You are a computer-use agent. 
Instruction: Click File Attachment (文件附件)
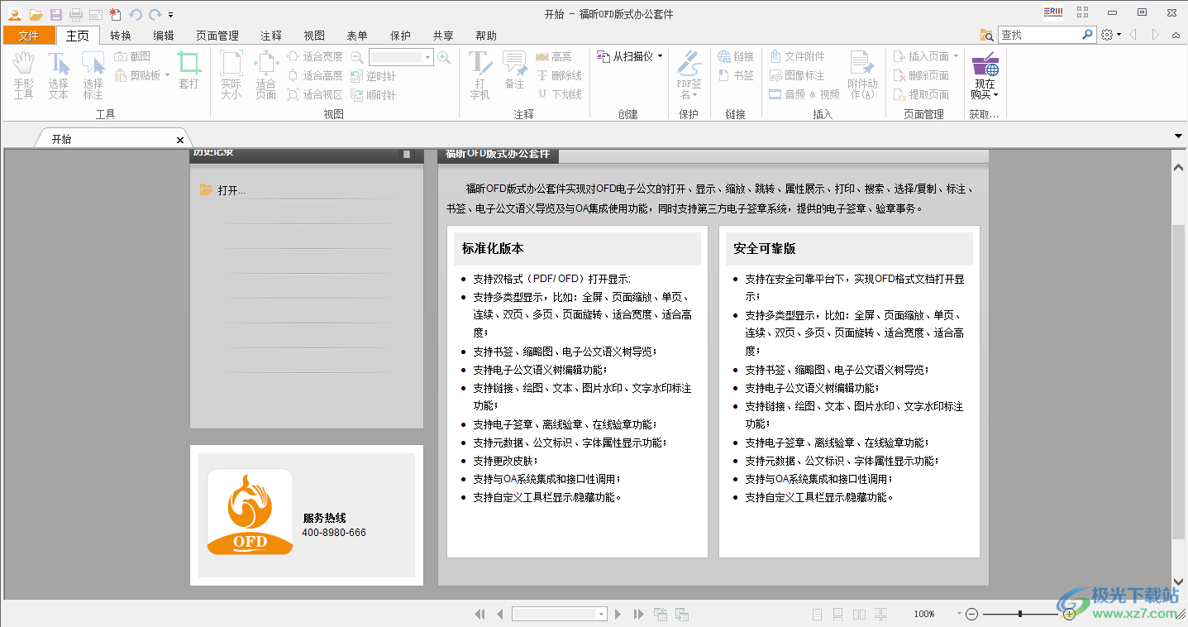[x=797, y=56]
